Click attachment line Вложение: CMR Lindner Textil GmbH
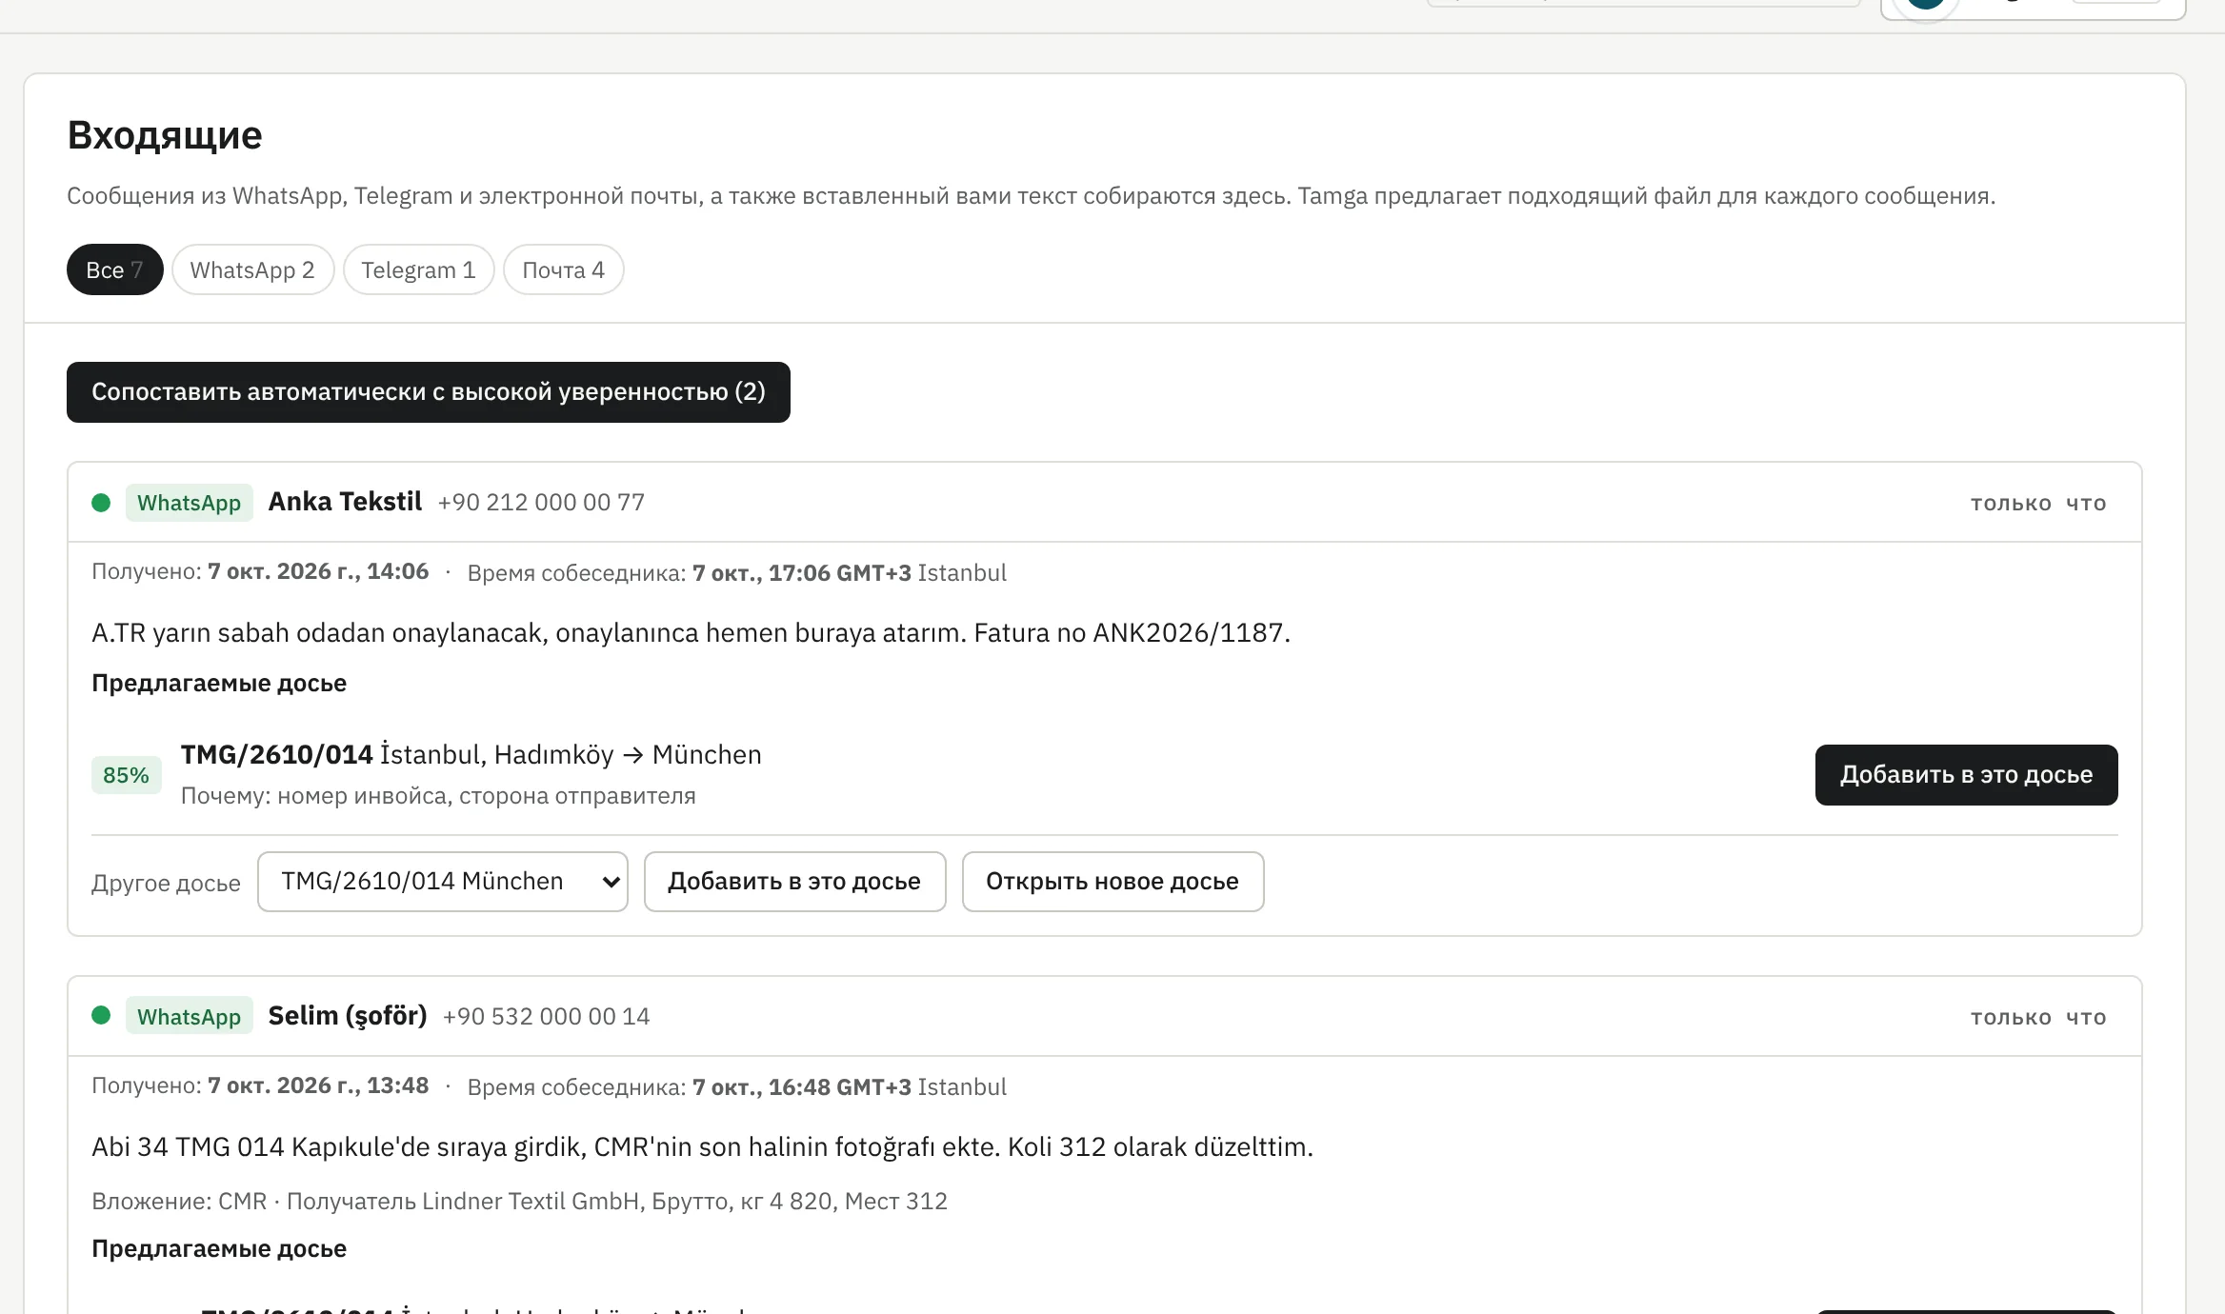Image resolution: width=2225 pixels, height=1314 pixels. pos(519,1202)
